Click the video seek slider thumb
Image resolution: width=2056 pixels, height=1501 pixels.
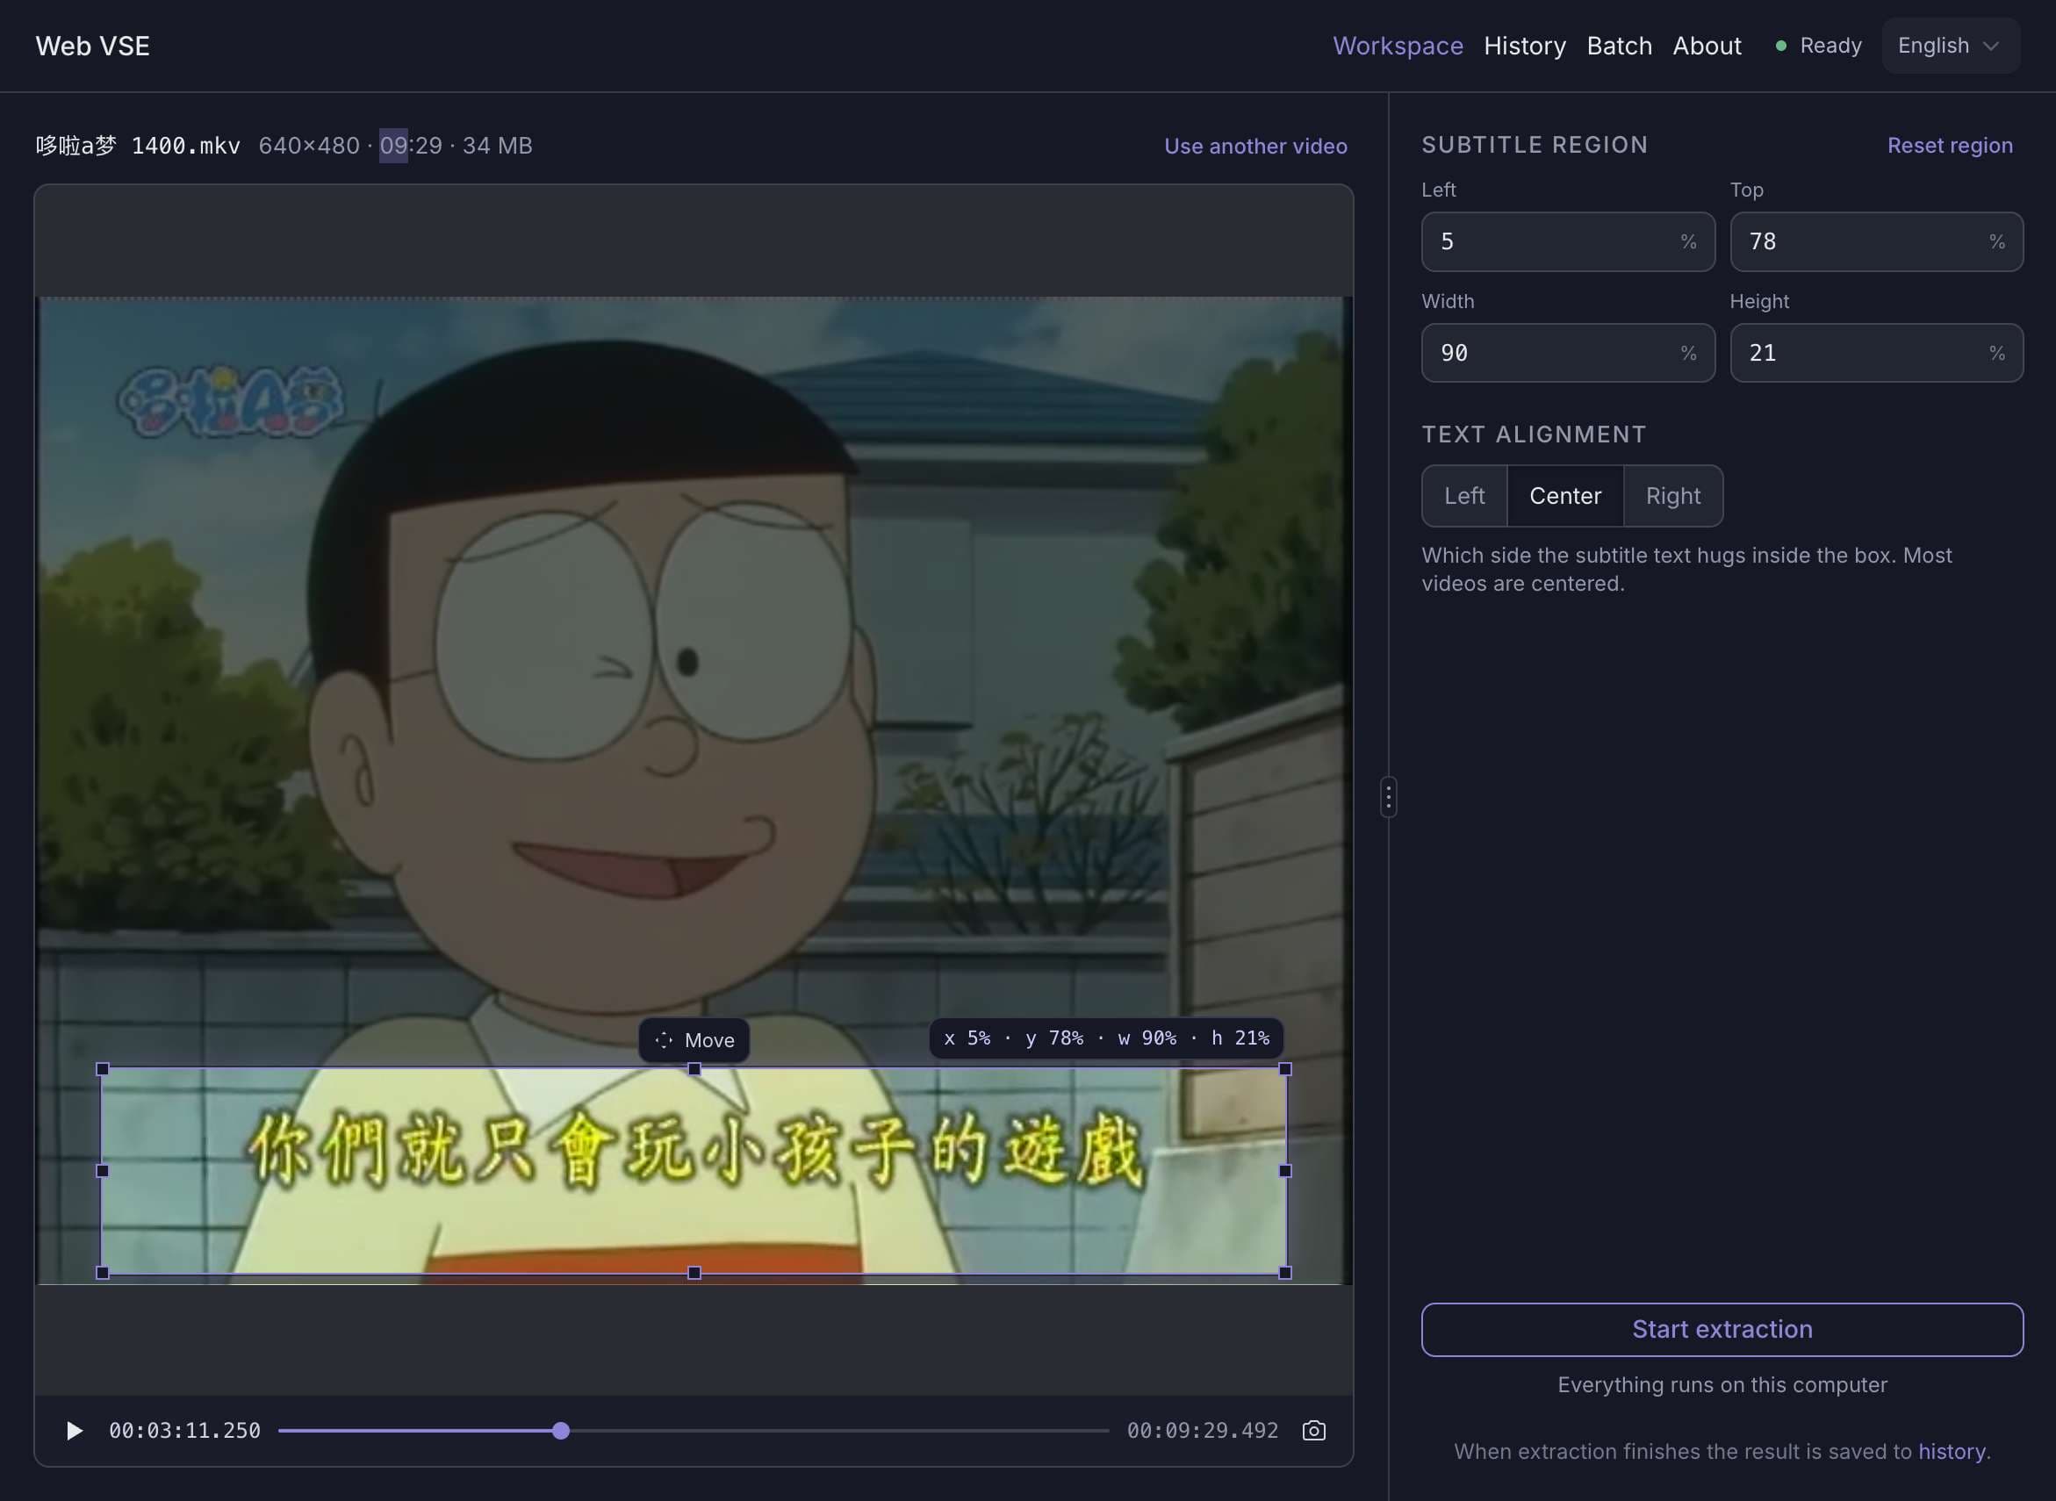562,1431
